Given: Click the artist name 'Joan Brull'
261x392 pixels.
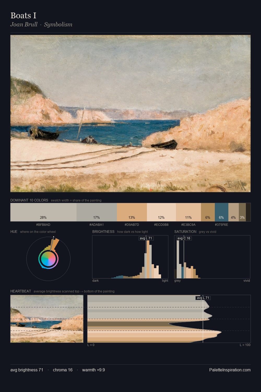Looking at the screenshot, I should coord(24,25).
